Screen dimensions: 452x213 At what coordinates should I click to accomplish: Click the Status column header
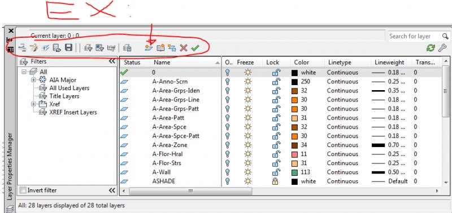click(134, 63)
